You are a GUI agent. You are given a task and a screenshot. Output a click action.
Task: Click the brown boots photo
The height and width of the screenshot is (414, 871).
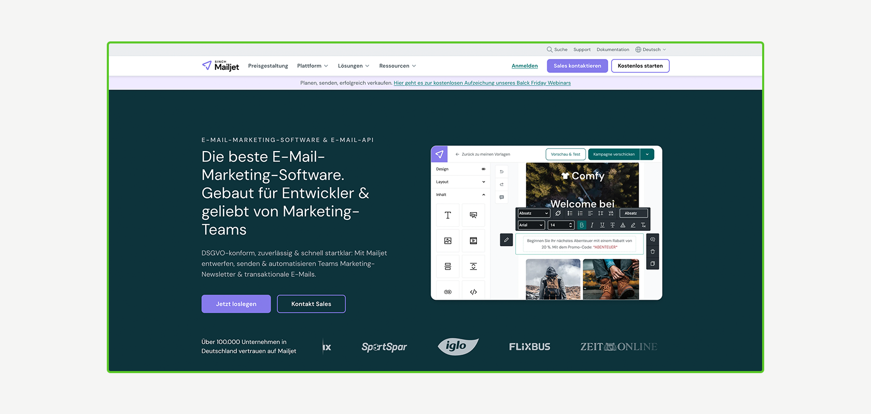click(611, 279)
